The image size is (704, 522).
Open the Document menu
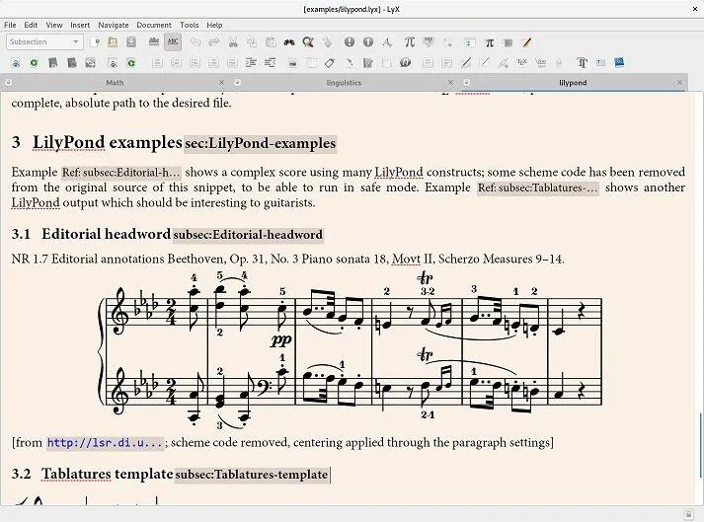tap(154, 25)
